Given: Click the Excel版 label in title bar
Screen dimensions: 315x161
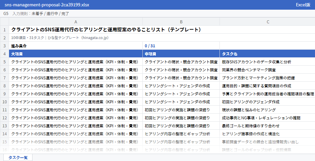Looking at the screenshot, I should (x=303, y=5).
